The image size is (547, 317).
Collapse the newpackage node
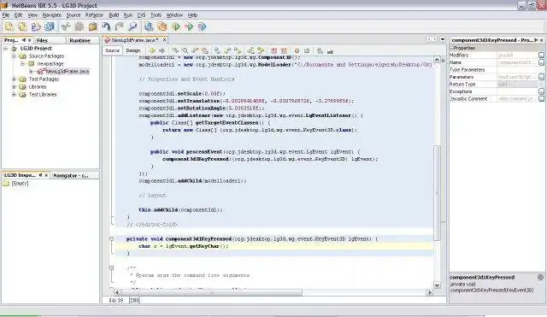pyautogui.click(x=22, y=64)
